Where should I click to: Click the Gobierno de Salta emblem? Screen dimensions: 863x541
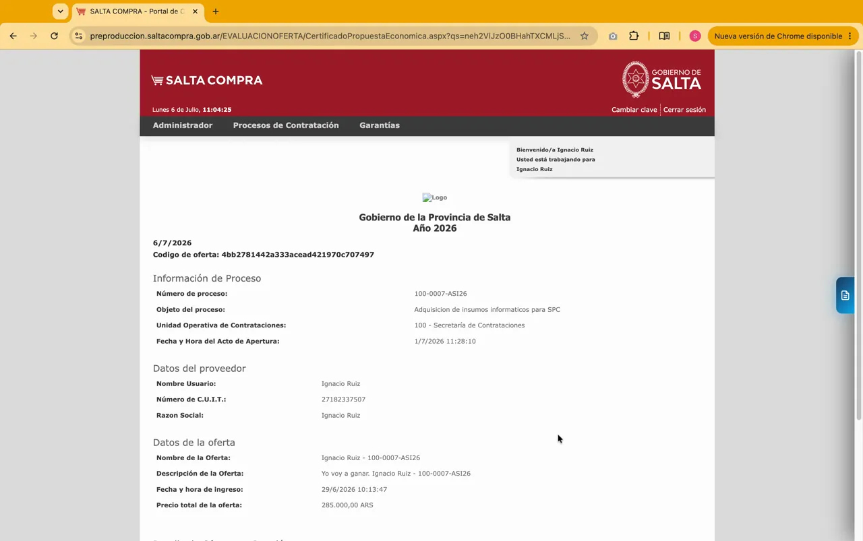661,79
